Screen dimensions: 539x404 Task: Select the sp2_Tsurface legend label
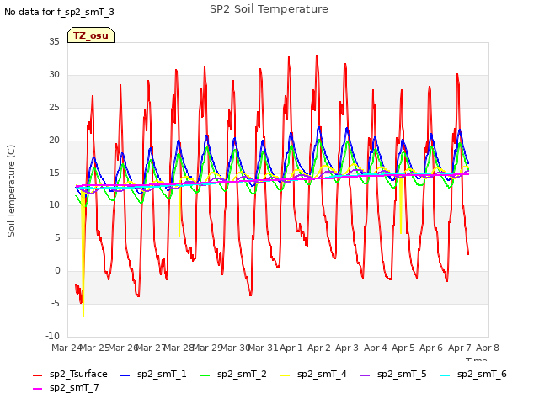click(x=78, y=374)
